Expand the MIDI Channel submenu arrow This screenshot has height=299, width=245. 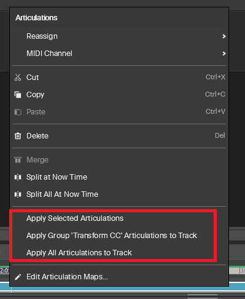224,54
